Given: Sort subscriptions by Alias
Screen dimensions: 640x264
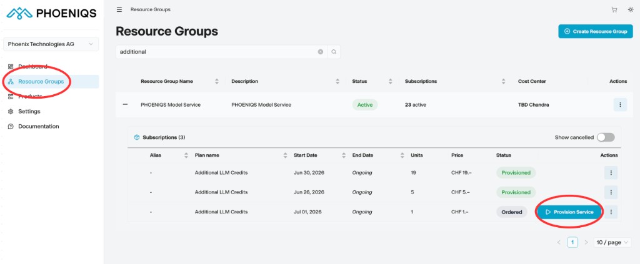Looking at the screenshot, I should click(186, 155).
